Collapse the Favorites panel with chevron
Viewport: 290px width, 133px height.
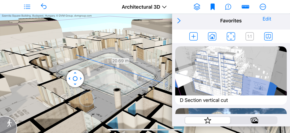click(x=179, y=21)
